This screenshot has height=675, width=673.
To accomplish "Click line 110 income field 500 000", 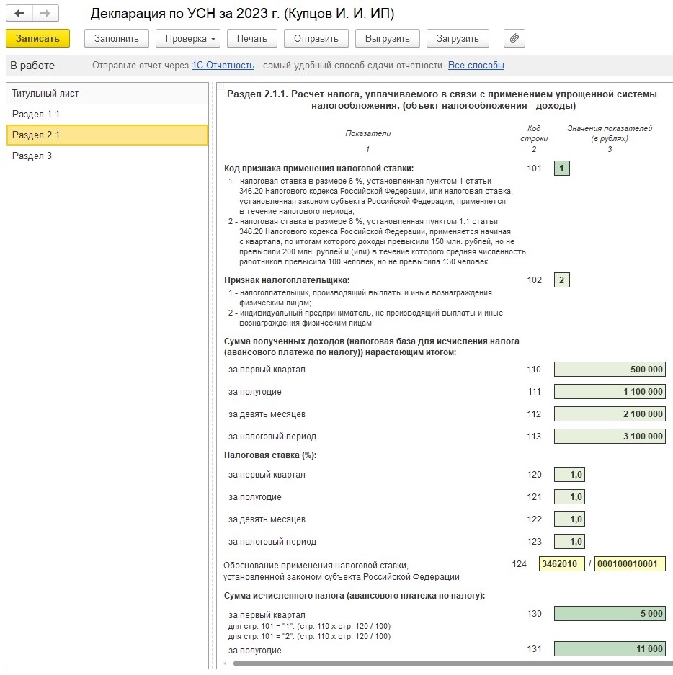I will (610, 370).
